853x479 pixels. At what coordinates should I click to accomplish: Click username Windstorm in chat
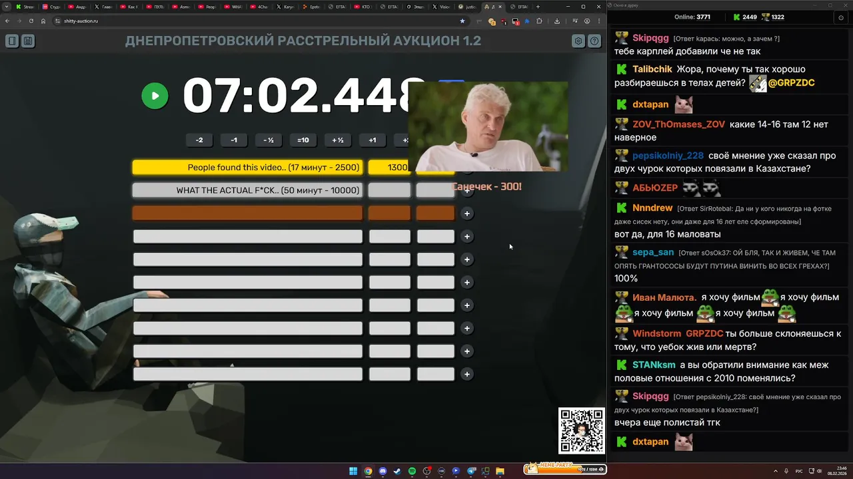click(x=657, y=334)
